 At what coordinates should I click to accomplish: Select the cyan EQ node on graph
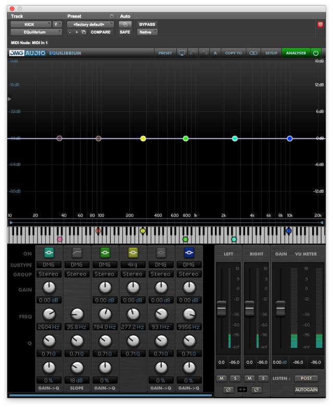point(235,138)
